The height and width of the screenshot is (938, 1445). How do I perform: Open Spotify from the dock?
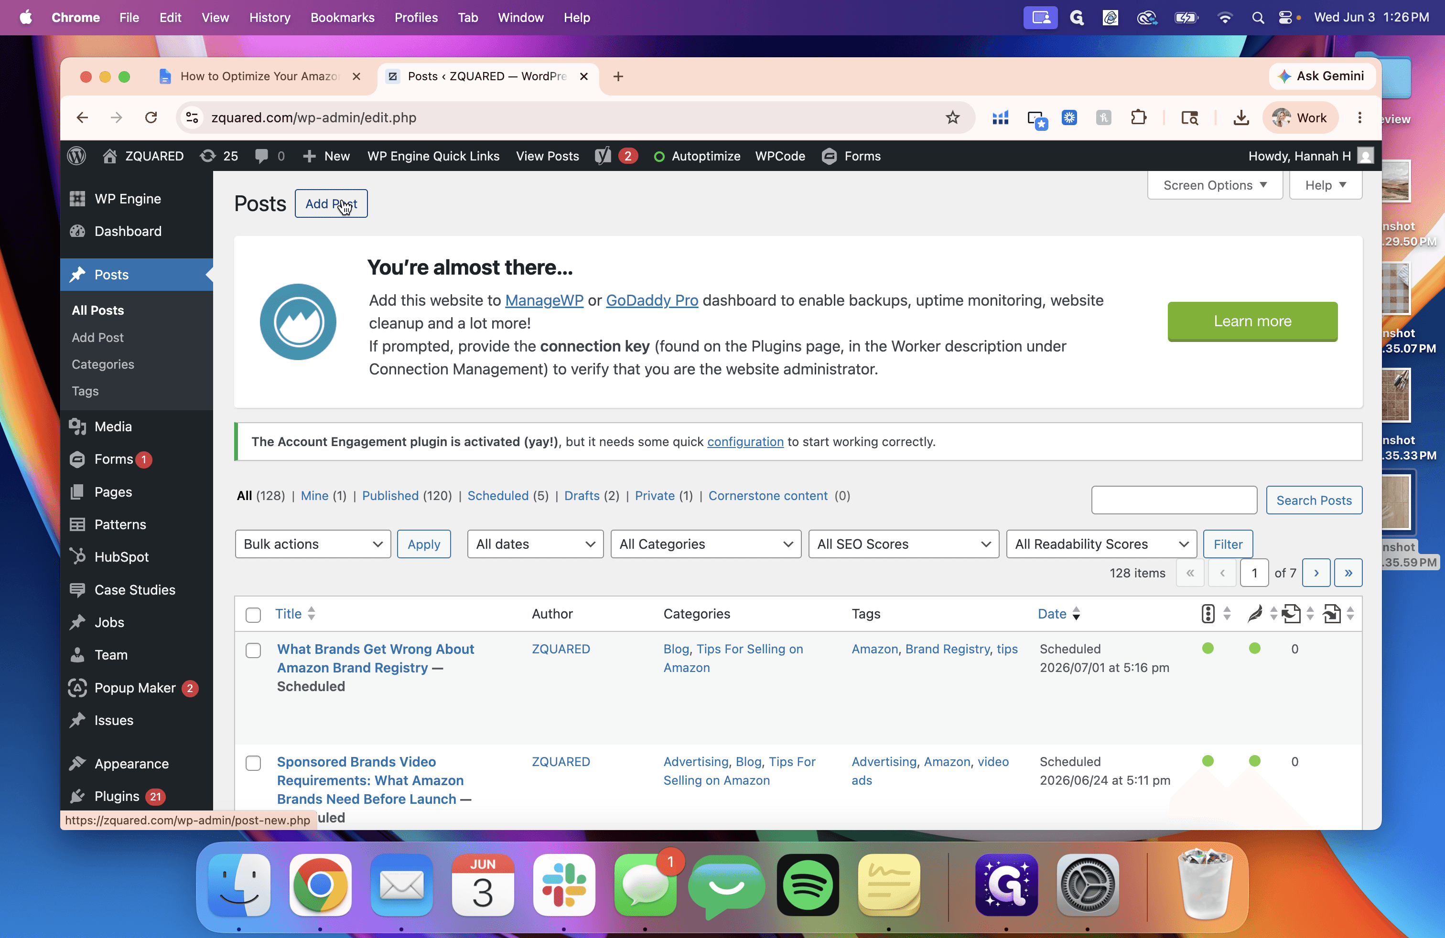pyautogui.click(x=808, y=885)
